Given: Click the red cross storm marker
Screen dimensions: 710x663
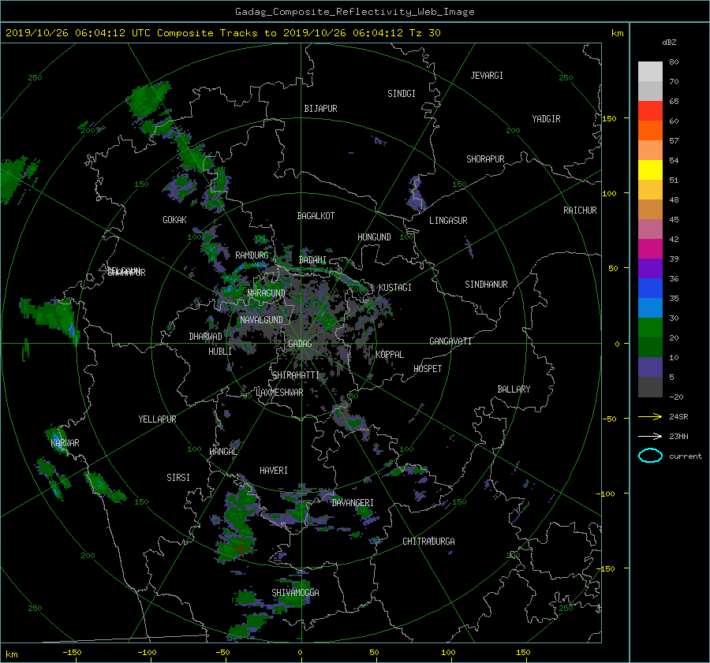Looking at the screenshot, I should 240,549.
